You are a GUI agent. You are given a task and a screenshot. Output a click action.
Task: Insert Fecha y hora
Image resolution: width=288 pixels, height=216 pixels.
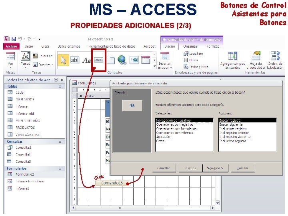point(196,66)
